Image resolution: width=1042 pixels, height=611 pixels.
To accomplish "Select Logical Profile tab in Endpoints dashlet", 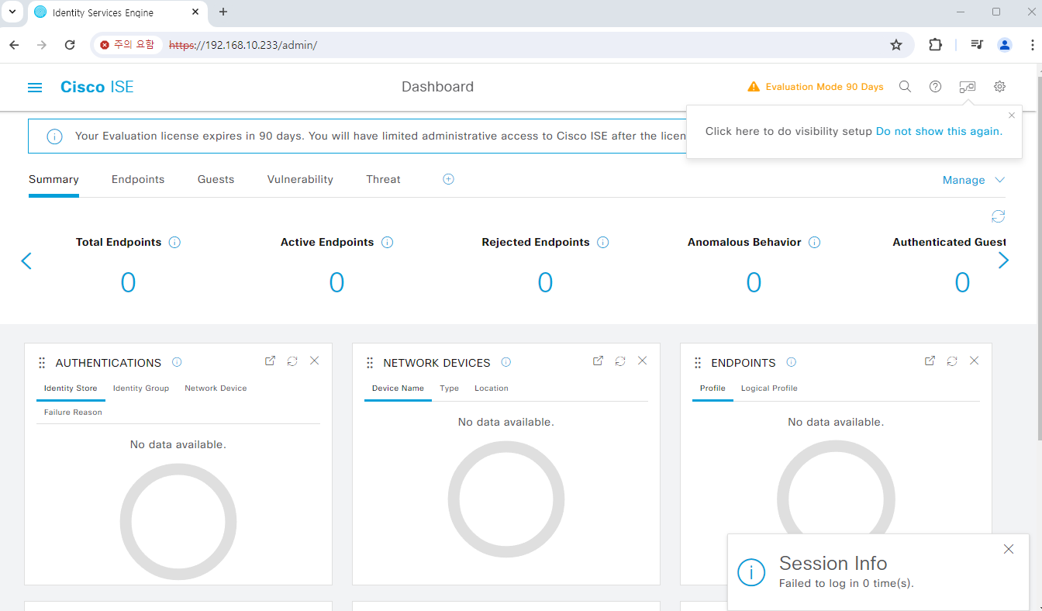I will (769, 388).
